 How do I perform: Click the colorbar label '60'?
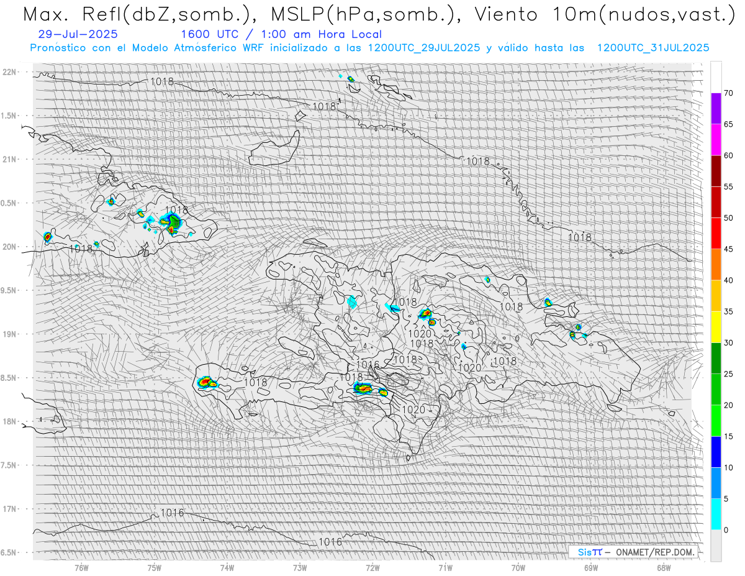click(x=728, y=155)
